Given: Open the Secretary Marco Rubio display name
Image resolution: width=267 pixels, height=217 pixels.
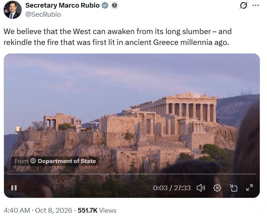Looking at the screenshot, I should [x=62, y=5].
